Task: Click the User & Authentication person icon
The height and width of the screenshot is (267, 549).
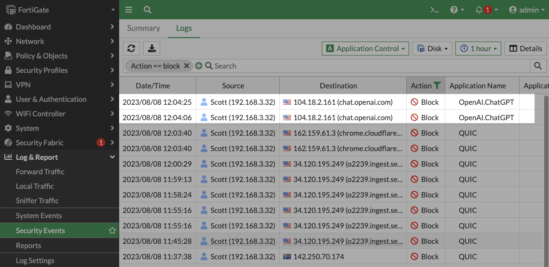Action: [8, 99]
